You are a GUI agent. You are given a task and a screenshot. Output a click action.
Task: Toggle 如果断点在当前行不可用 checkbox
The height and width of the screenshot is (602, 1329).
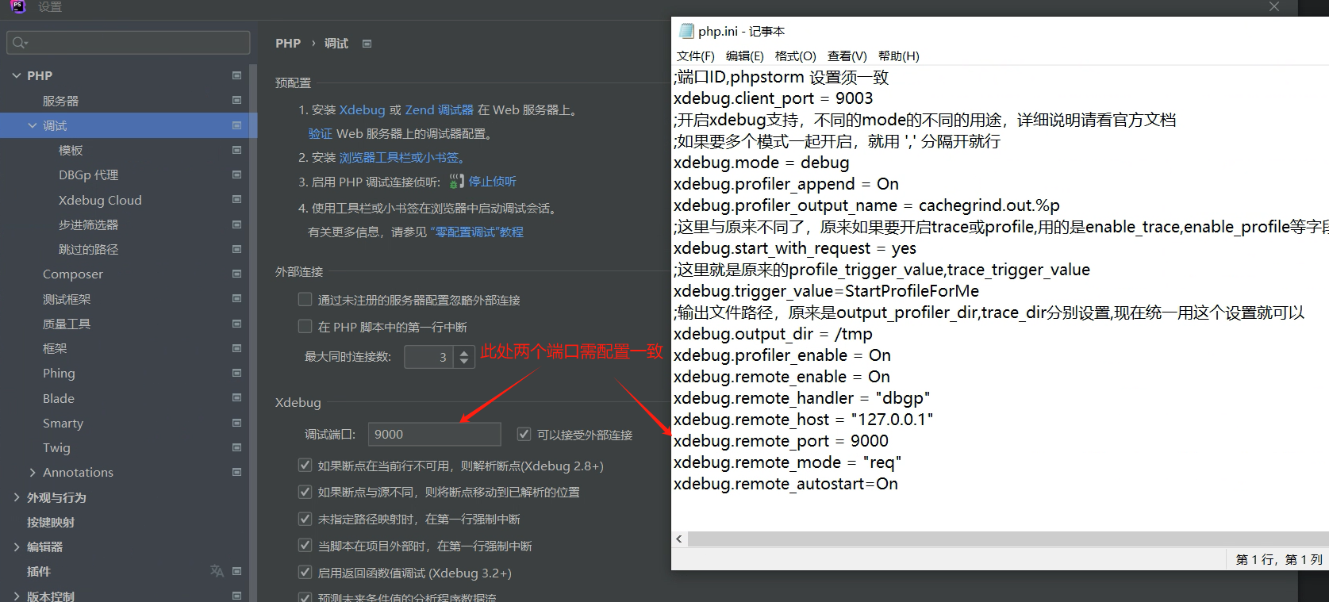(x=305, y=465)
